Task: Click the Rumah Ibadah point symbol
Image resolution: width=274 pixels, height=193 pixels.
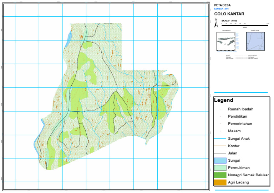Action: [x=220, y=109]
